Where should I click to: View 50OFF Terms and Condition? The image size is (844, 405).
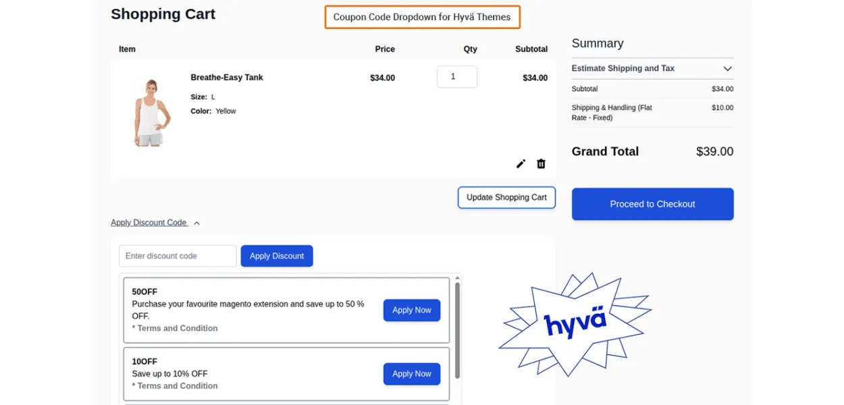tap(177, 329)
